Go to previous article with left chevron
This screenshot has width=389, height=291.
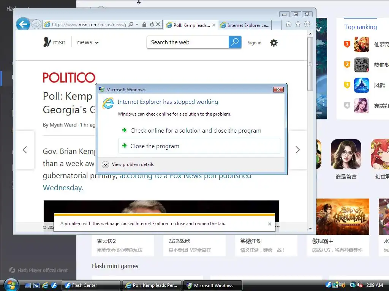(x=25, y=150)
